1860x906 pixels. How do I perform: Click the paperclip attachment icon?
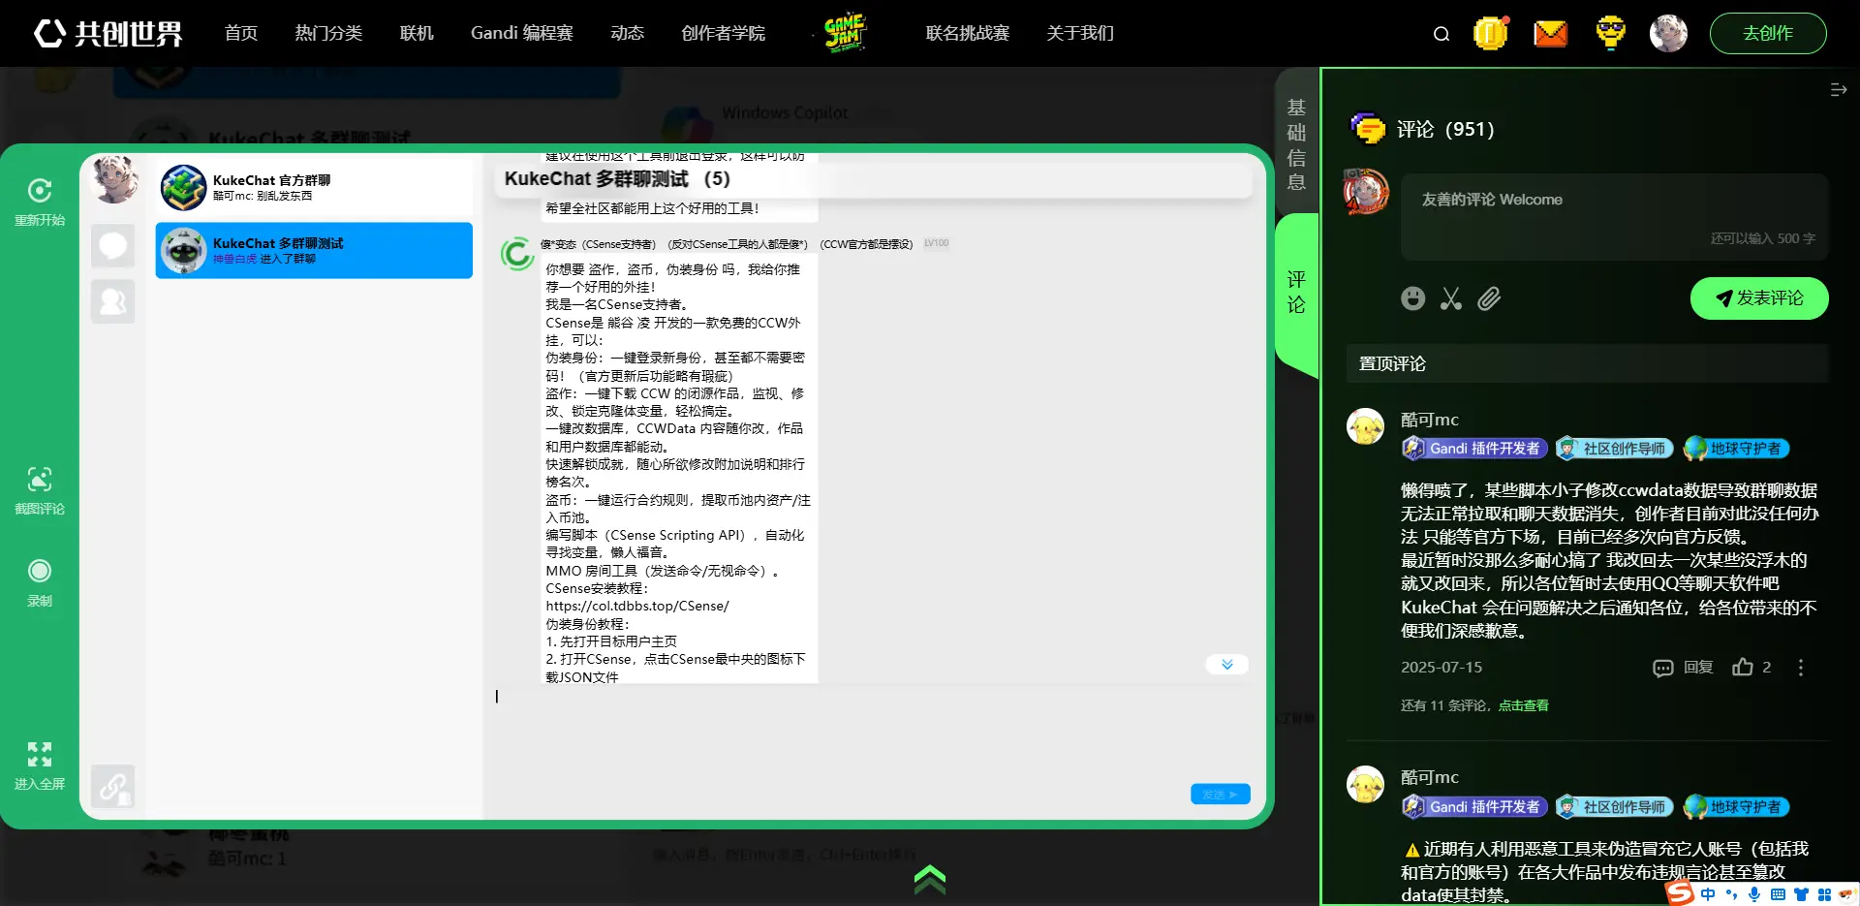click(x=1489, y=298)
